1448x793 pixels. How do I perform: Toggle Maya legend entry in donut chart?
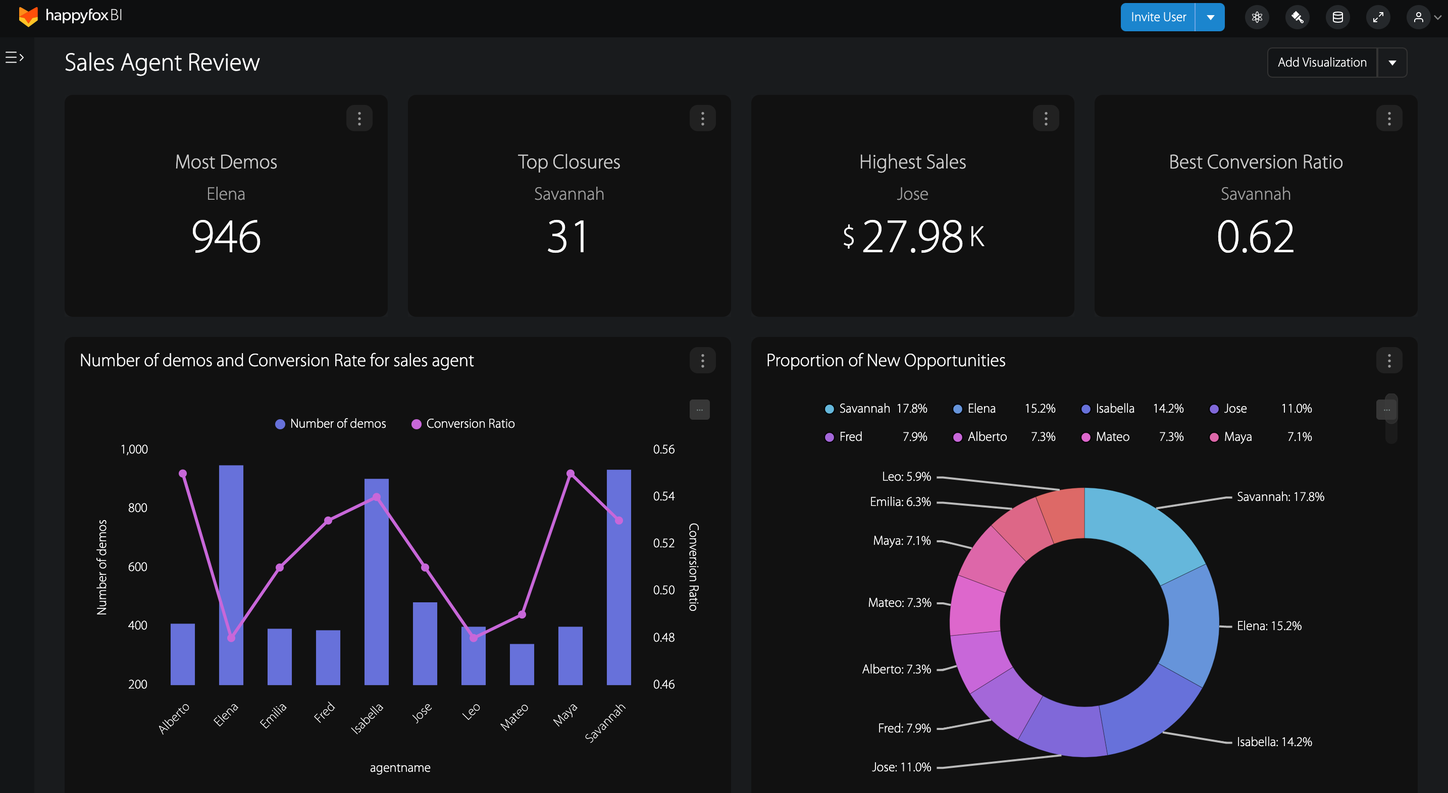[x=1261, y=436]
